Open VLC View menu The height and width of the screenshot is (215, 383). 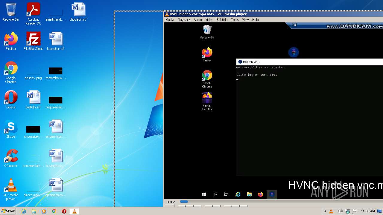pos(245,20)
